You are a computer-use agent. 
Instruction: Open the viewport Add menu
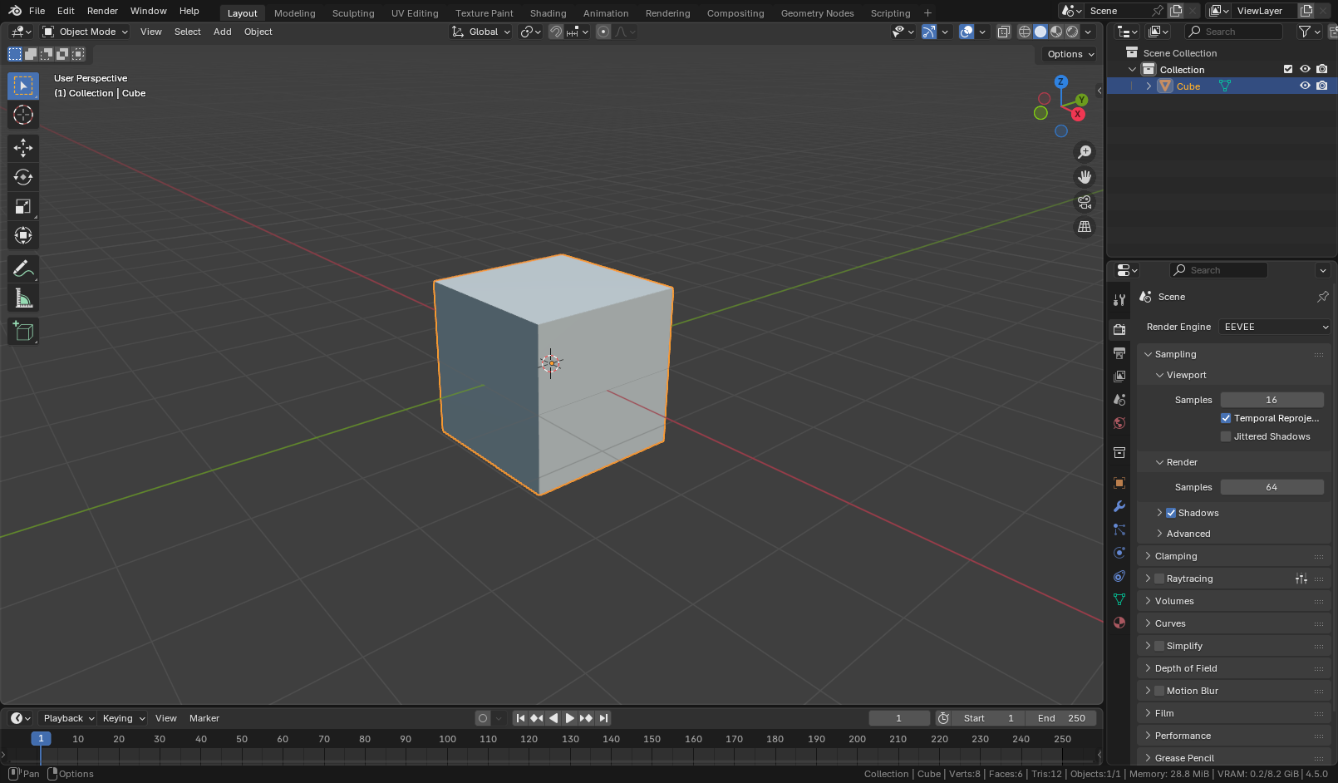click(222, 32)
